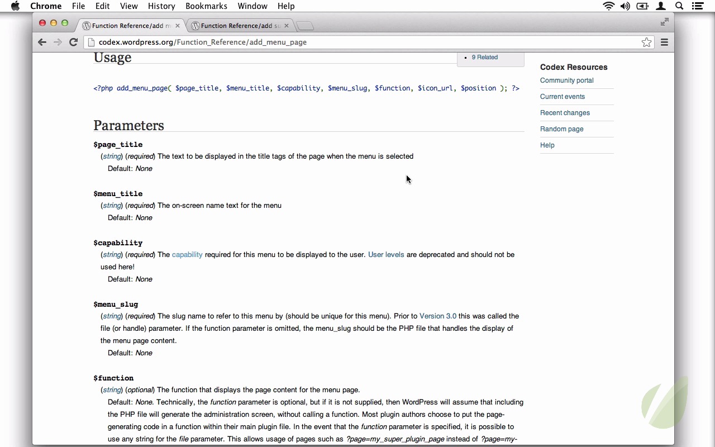The image size is (715, 447).
Task: Close the first Function Reference tab
Action: click(x=178, y=25)
